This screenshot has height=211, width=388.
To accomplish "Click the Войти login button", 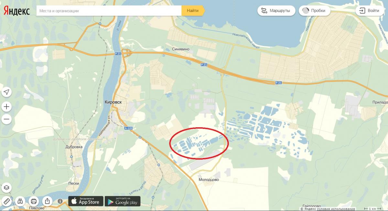I will 369,11.
